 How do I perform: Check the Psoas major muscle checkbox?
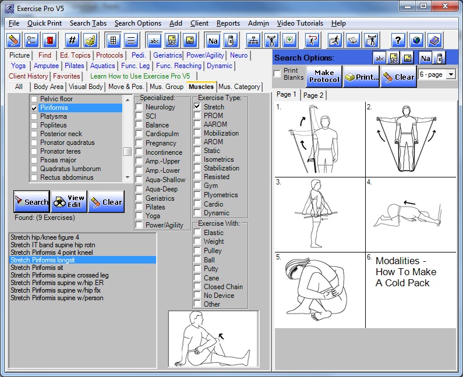(x=34, y=160)
